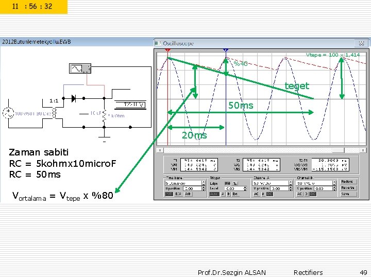Click the T1 cursor readout box
The width and height of the screenshot is (371, 278).
pyautogui.click(x=199, y=165)
